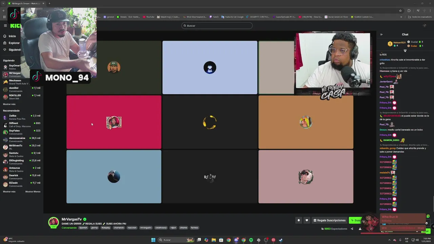Select the Spanish tag
434x244 pixels.
coord(83,228)
